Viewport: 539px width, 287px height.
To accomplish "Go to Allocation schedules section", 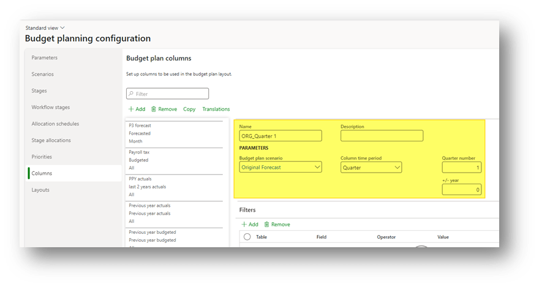I will 55,124.
